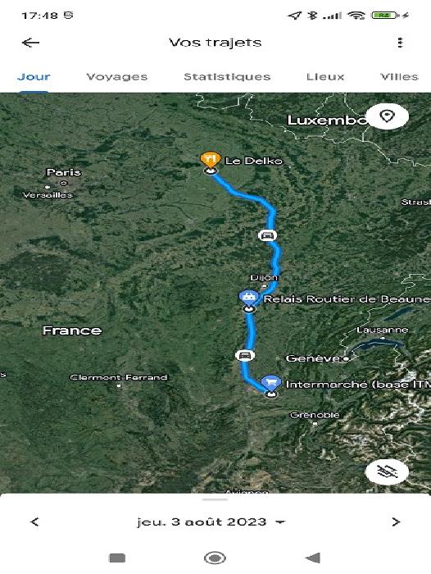Screen dimensions: 431x574
Task: Open the date picker dropdown arrow
Action: click(280, 522)
